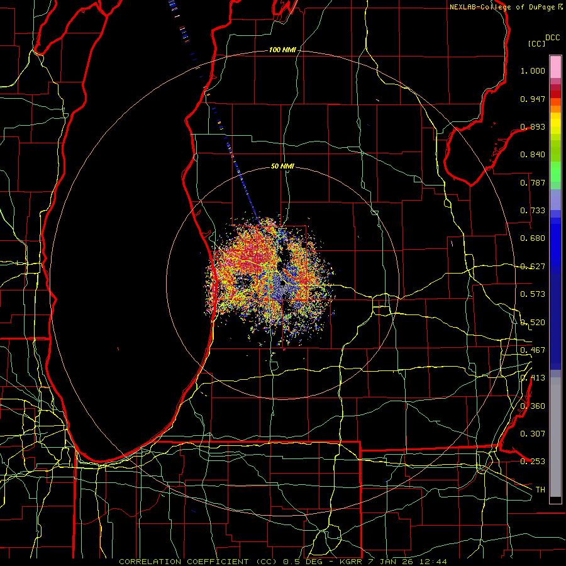Select the 0.520 scale value
The image size is (566, 566).
[x=533, y=323]
